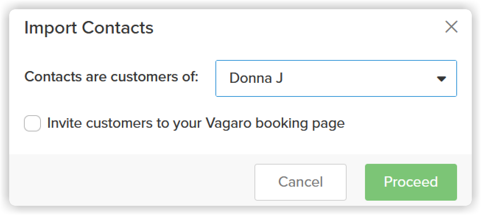The image size is (481, 215).
Task: Open the Contacts are customers of dropdown
Action: coord(336,78)
